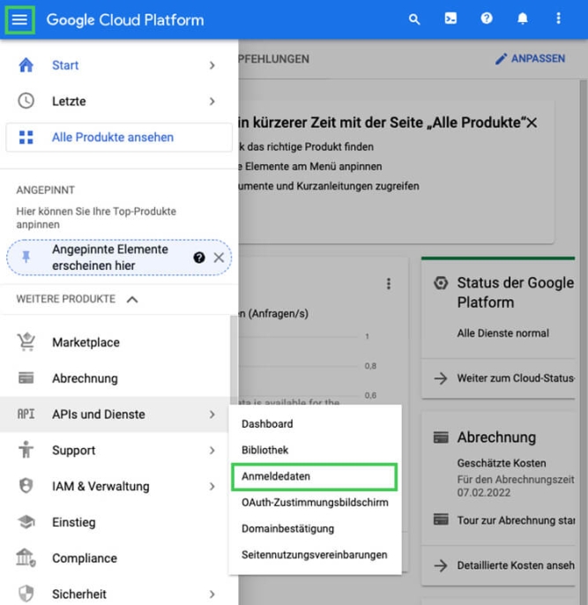Click the pencil icon beside ANPASSEN
This screenshot has width=588, height=605.
coord(501,58)
